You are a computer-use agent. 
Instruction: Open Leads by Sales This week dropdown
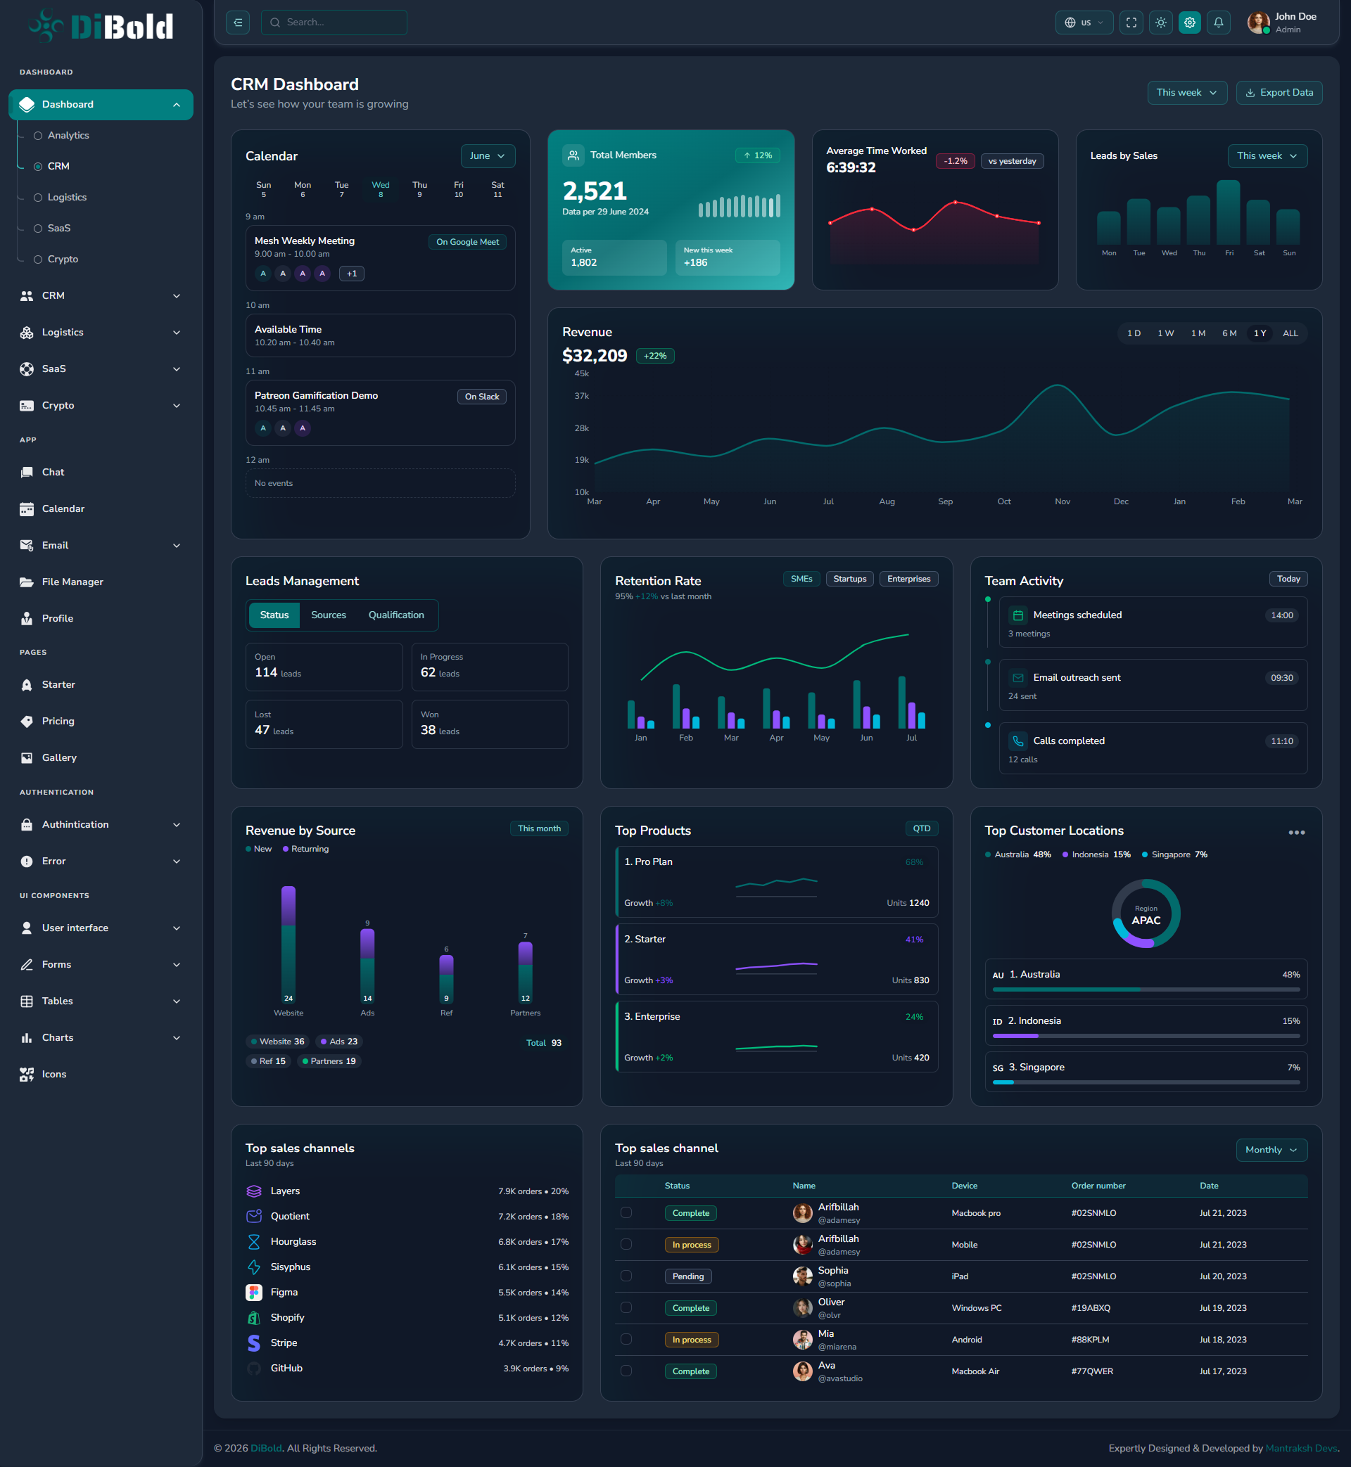[1267, 155]
